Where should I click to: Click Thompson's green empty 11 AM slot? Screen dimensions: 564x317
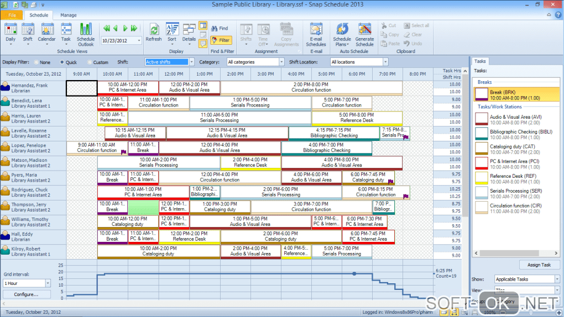[x=143, y=207]
